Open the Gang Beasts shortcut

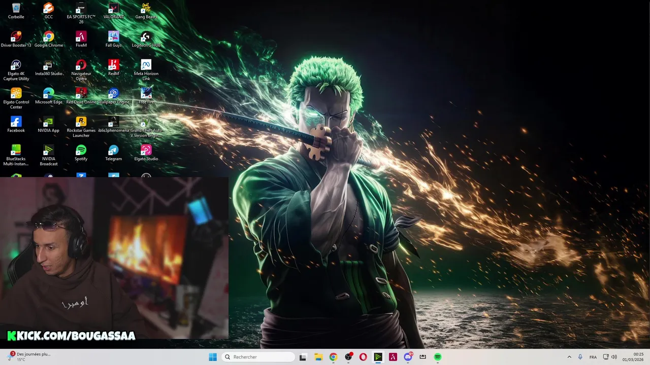coord(146,11)
